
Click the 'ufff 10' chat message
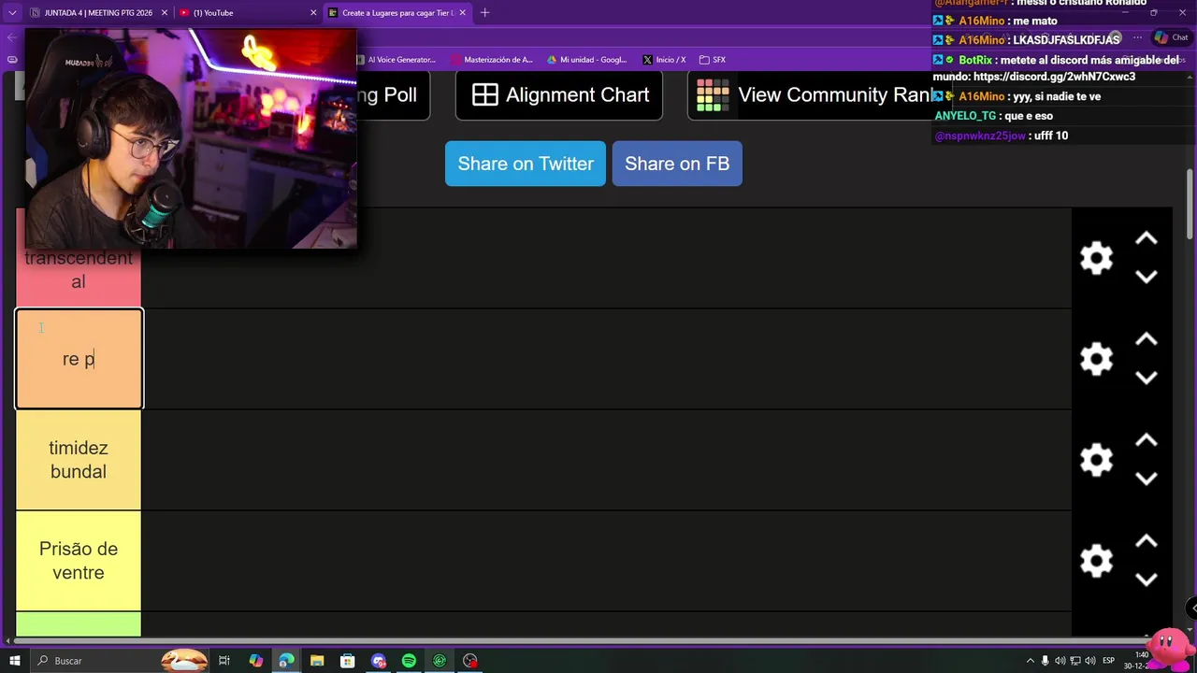(x=1001, y=136)
